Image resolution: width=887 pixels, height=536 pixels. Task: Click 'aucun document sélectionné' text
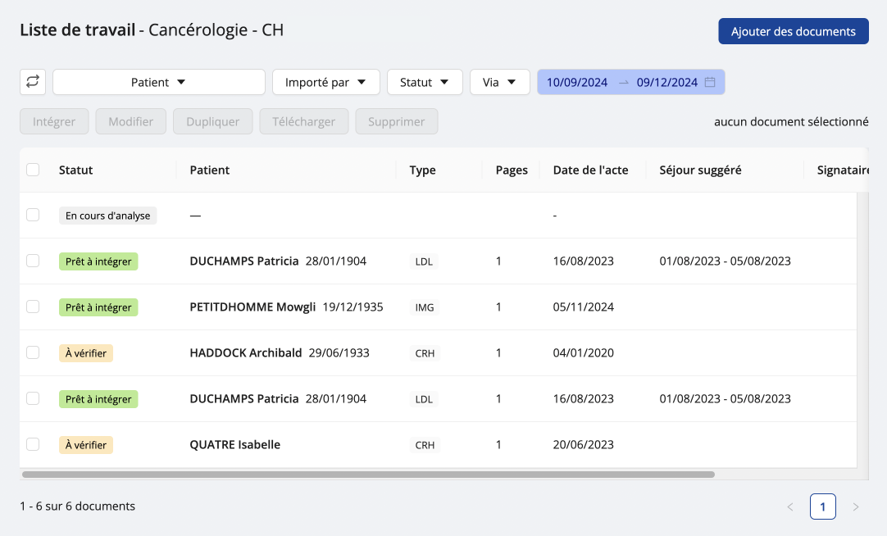(x=791, y=121)
